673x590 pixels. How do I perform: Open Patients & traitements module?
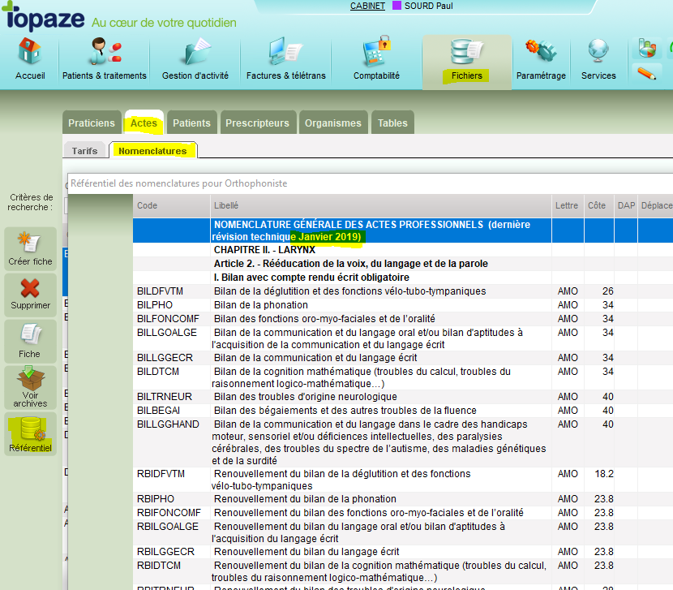pyautogui.click(x=105, y=52)
